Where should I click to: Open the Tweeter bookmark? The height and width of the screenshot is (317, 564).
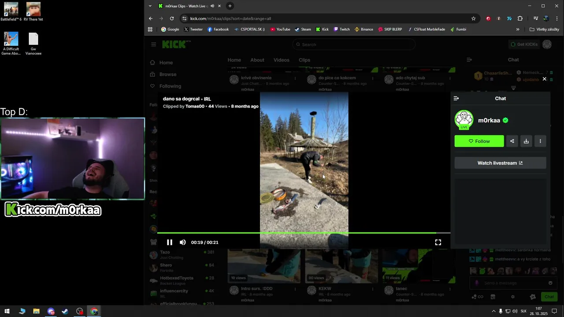(x=193, y=29)
